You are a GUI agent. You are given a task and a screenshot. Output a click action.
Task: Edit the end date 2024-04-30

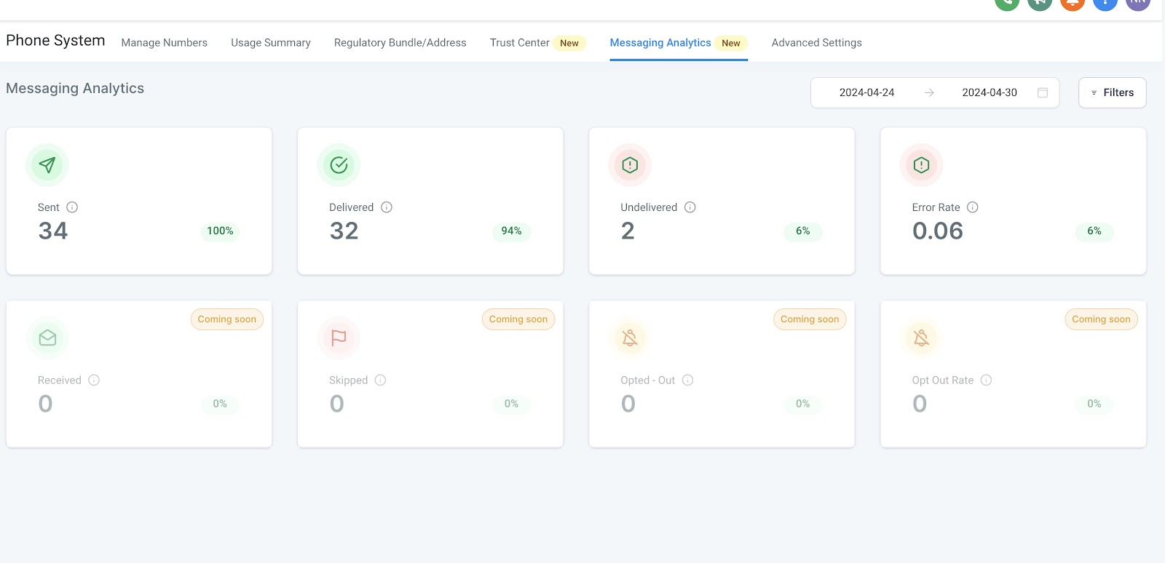tap(990, 92)
